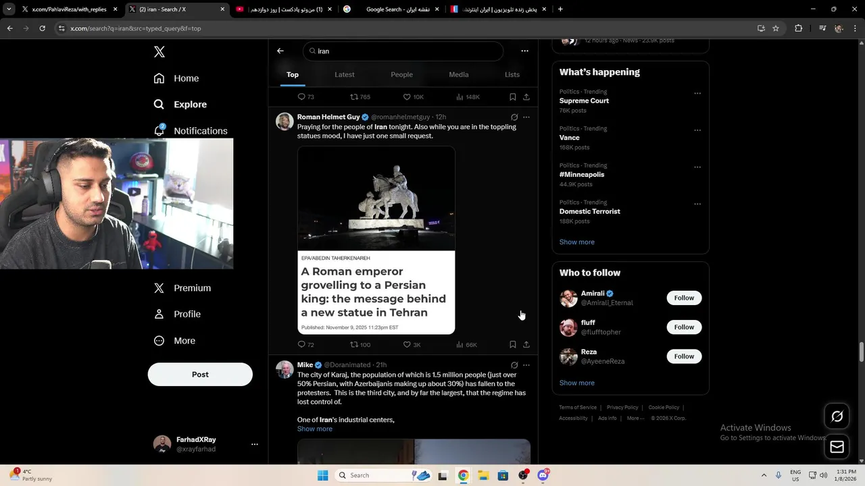Open floating Messages envelope button

click(837, 447)
